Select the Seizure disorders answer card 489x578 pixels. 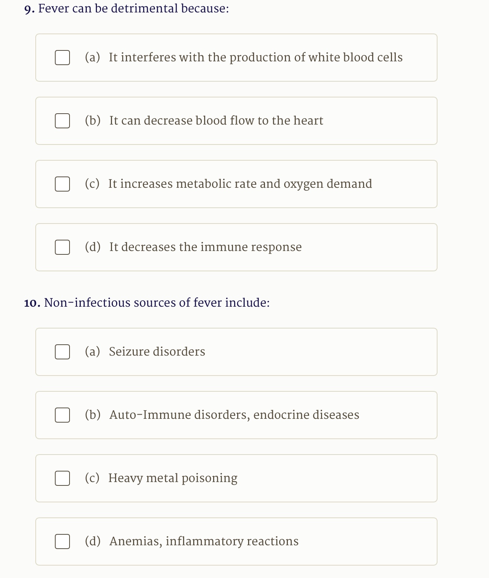[x=236, y=351]
